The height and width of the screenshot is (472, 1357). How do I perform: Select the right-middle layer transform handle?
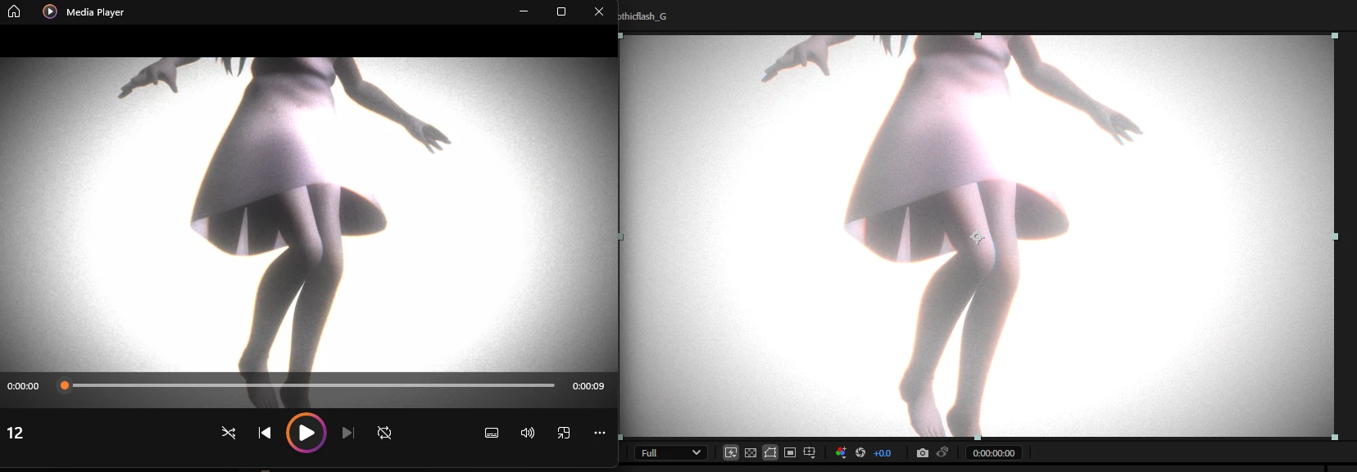[x=1335, y=236]
